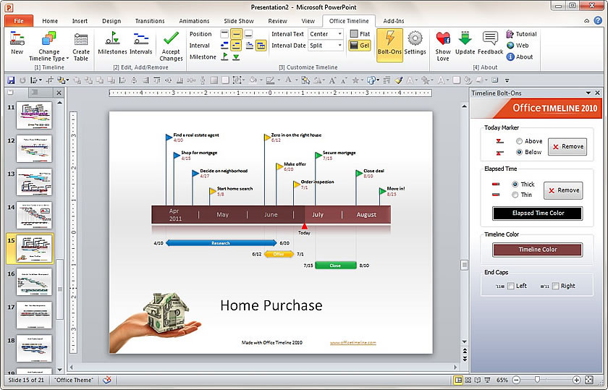Click the officetimeline.com link on slide

click(x=353, y=342)
